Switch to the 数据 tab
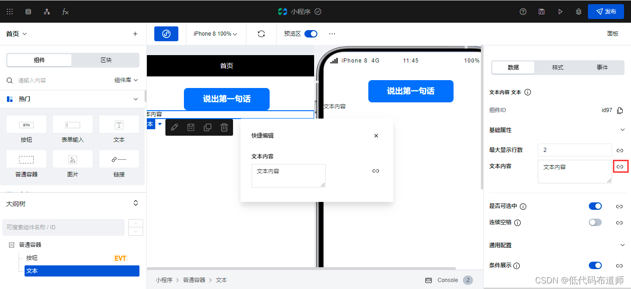 (x=513, y=68)
